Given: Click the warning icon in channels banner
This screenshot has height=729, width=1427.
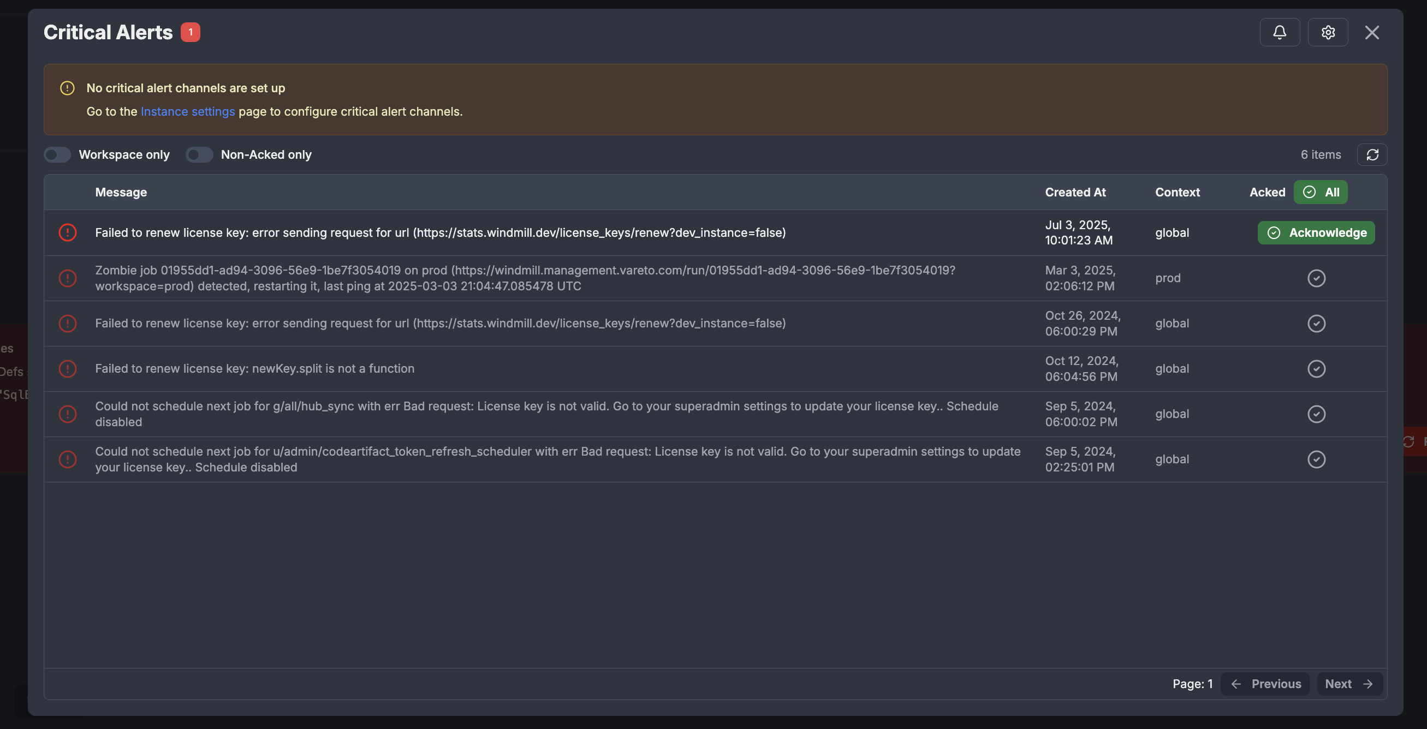Looking at the screenshot, I should coord(67,88).
